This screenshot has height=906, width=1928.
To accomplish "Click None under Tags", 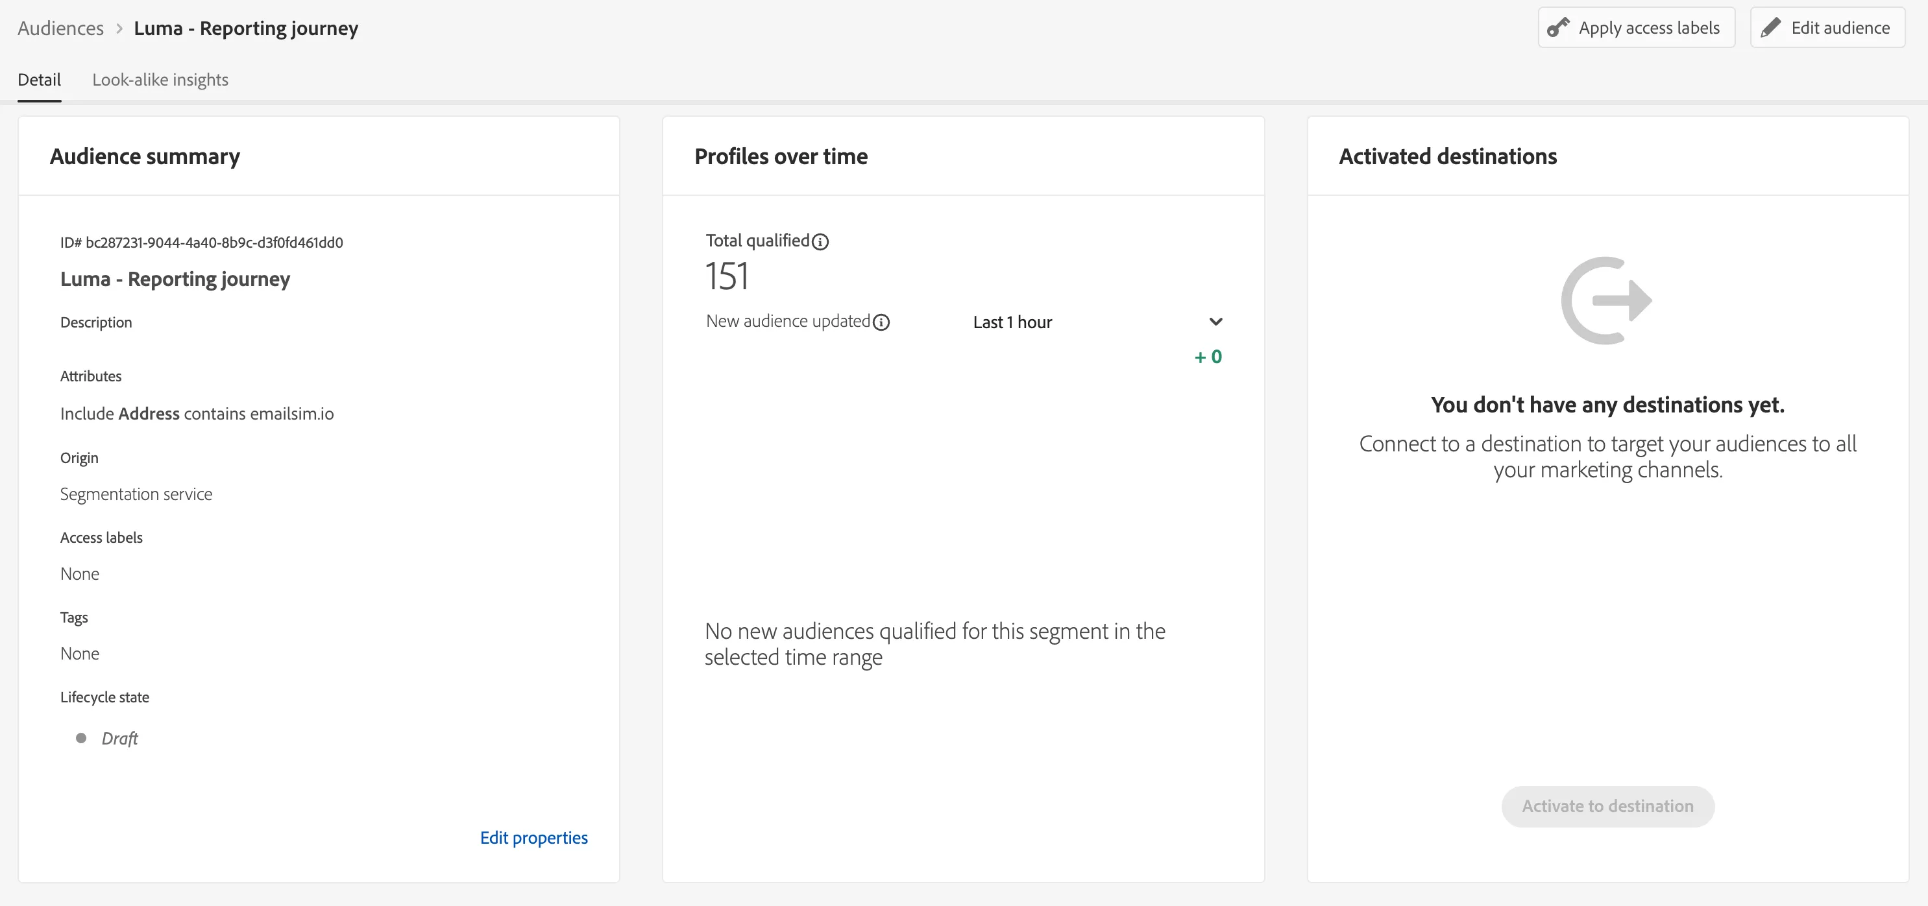I will [79, 654].
